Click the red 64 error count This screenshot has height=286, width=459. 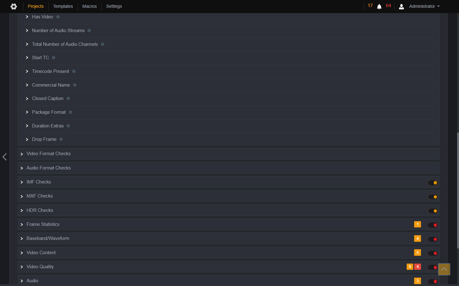point(388,6)
